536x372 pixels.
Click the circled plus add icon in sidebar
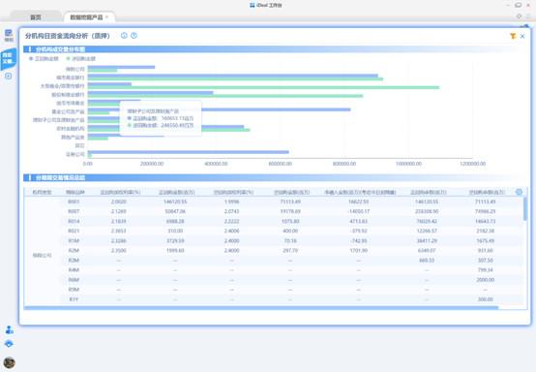click(8, 76)
